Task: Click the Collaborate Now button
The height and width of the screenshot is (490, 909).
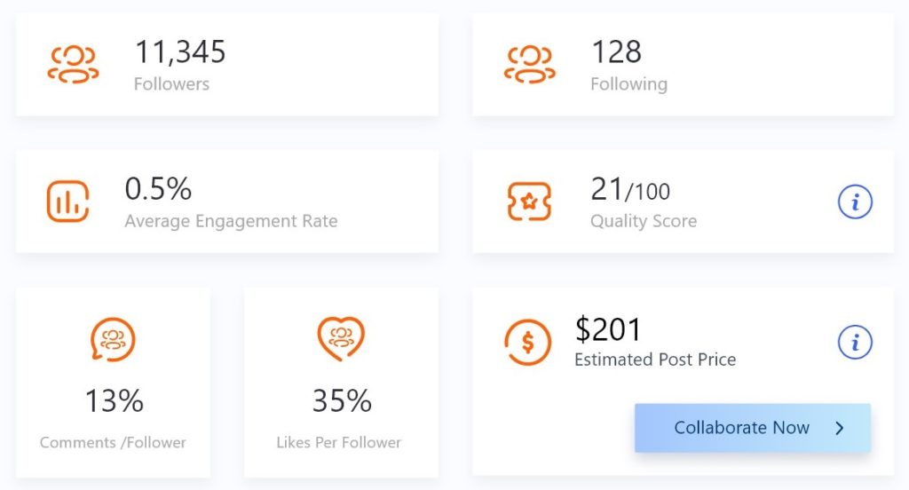Action: 753,428
